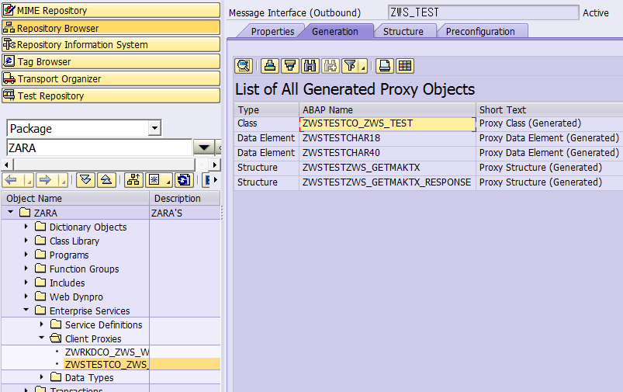Apply the Set Filter funnel

tap(350, 66)
